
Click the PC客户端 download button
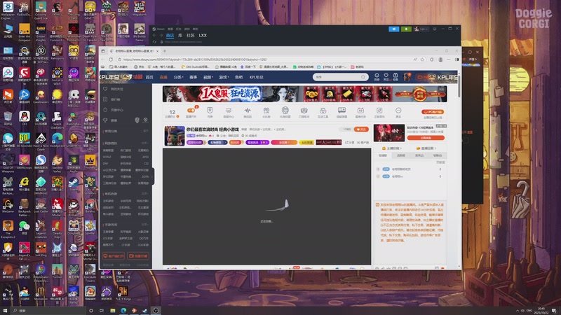click(433, 112)
